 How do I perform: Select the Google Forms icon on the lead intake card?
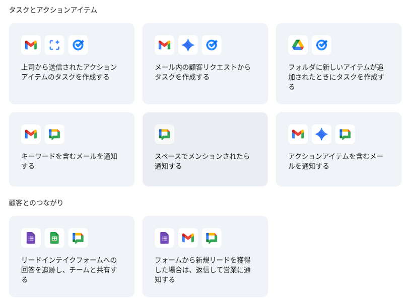pyautogui.click(x=31, y=238)
